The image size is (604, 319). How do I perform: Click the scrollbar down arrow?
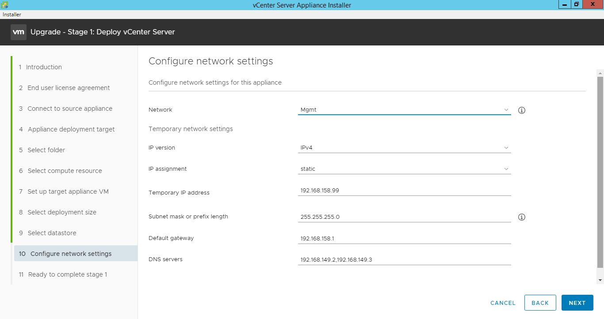click(600, 279)
